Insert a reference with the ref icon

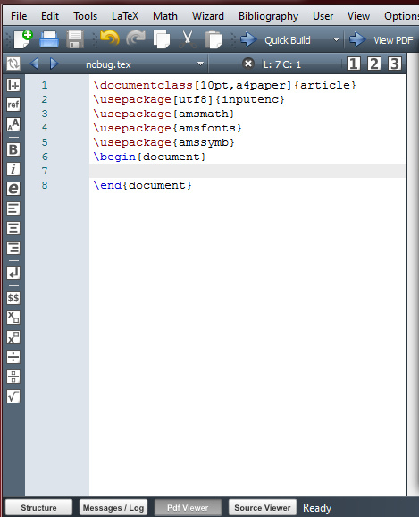click(x=13, y=105)
